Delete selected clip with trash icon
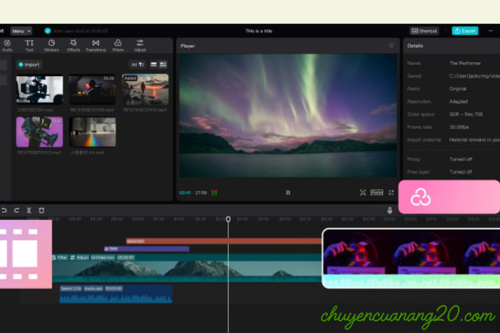Screen dimensions: 500x333 point(42,210)
